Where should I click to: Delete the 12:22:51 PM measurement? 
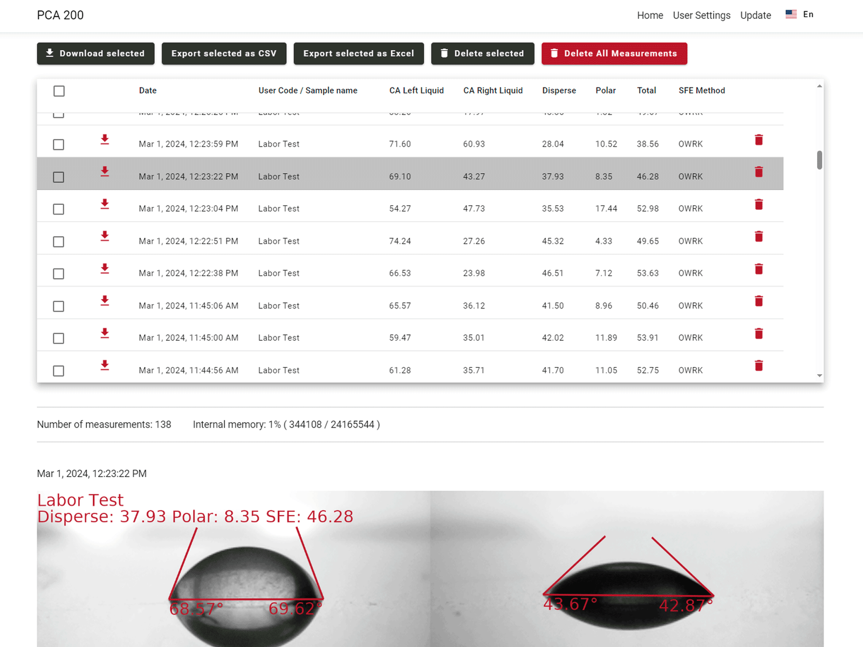pos(758,237)
